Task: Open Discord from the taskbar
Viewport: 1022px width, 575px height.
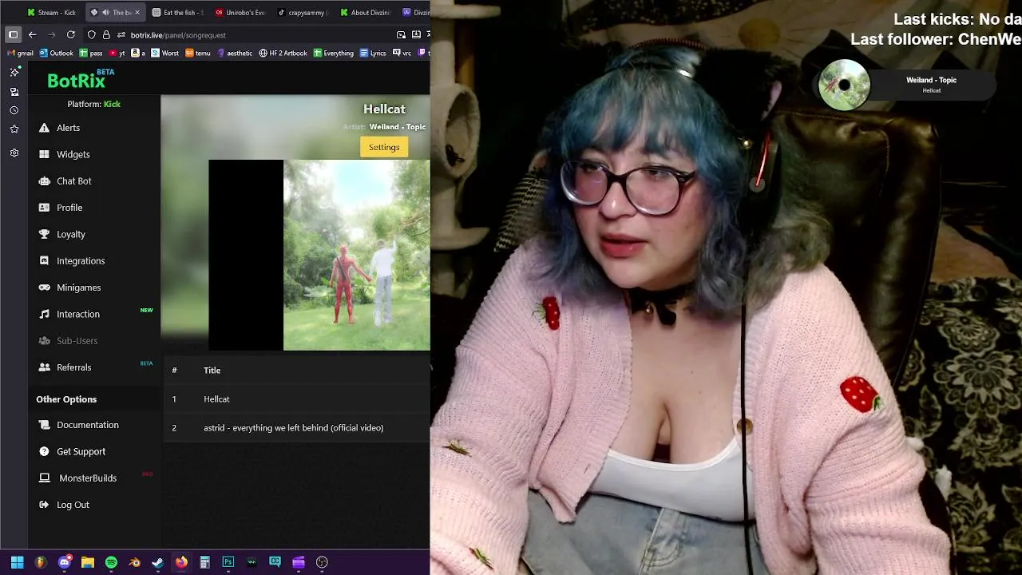Action: pos(65,562)
